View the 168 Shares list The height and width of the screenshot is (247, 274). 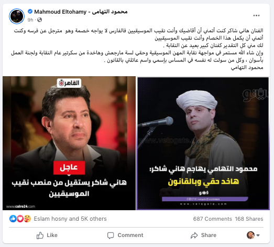[249, 219]
